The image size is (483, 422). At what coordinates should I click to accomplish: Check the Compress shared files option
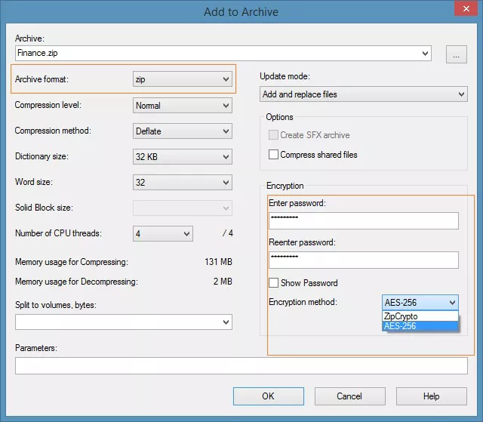click(x=274, y=155)
